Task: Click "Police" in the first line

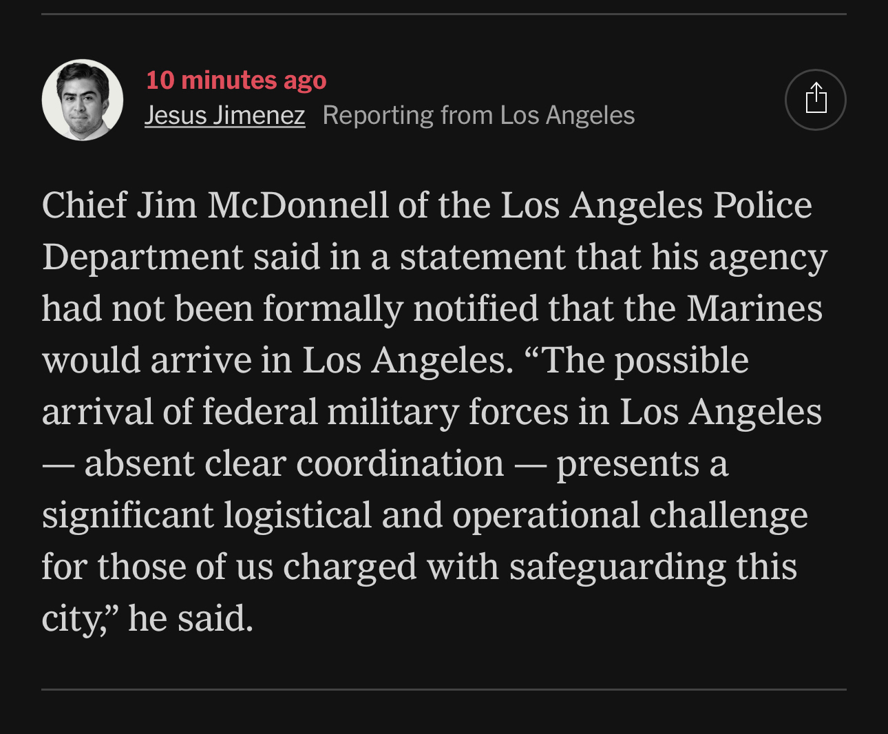Action: tap(762, 205)
